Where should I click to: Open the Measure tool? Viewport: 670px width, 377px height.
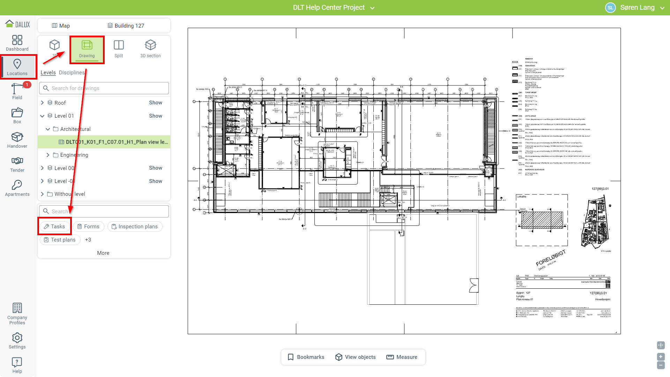(402, 357)
